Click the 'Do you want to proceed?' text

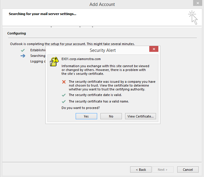(80, 108)
